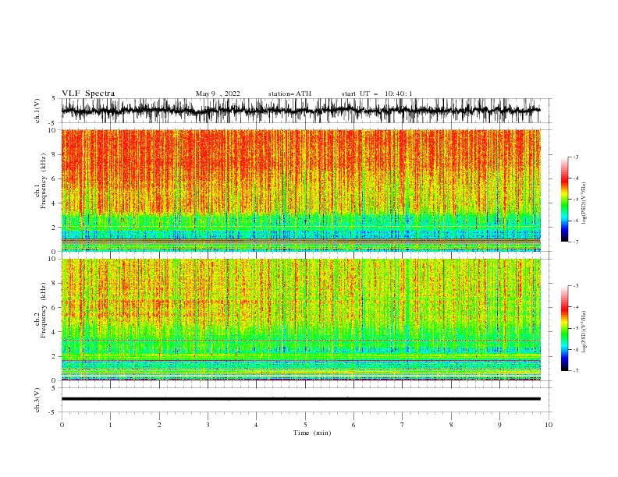Click the "Time (min)" x-axis label
The image size is (618, 477).
click(x=312, y=433)
